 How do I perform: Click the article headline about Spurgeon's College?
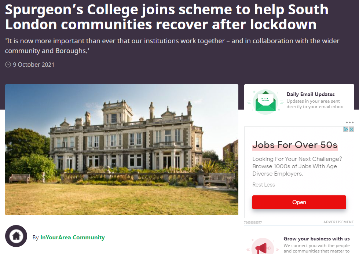click(x=167, y=17)
